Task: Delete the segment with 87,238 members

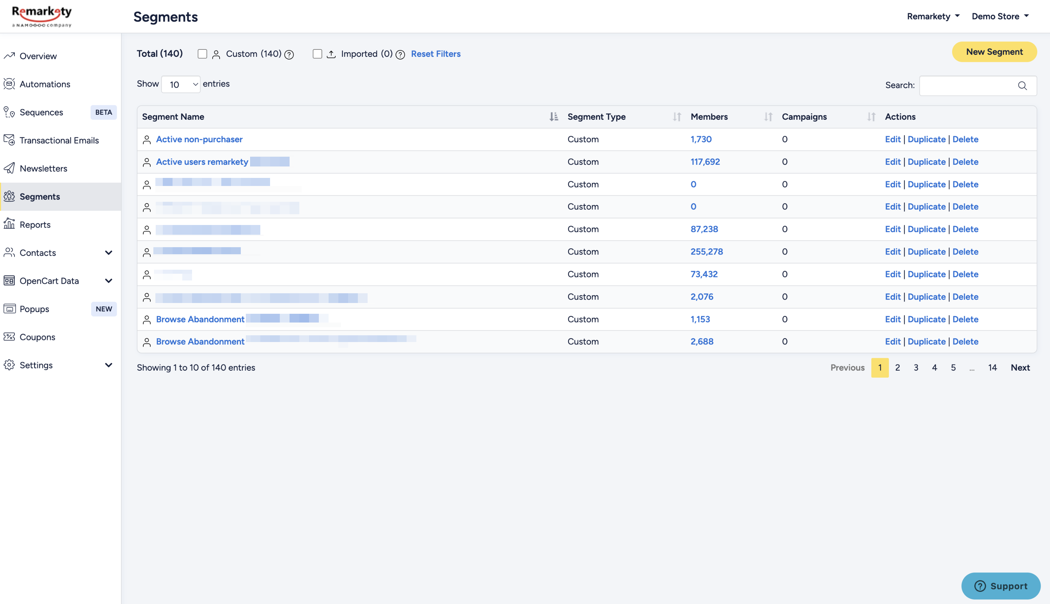Action: coord(965,229)
